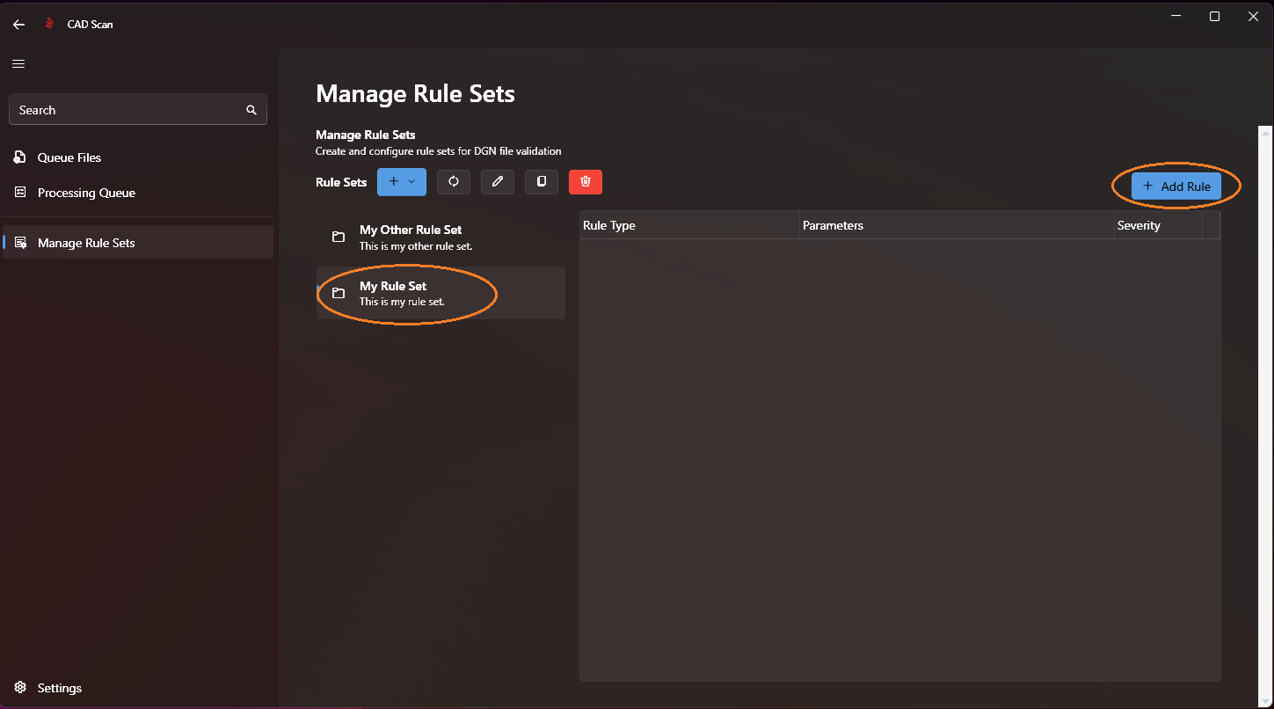Screen dimensions: 1274x709
Task: Click the refresh rule sets icon
Action: (454, 182)
